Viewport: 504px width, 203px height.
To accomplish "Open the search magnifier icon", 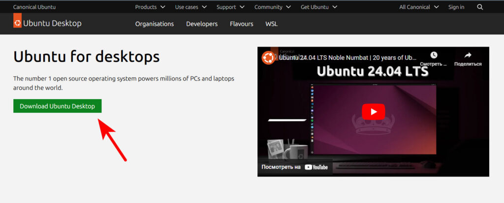I will [x=480, y=7].
